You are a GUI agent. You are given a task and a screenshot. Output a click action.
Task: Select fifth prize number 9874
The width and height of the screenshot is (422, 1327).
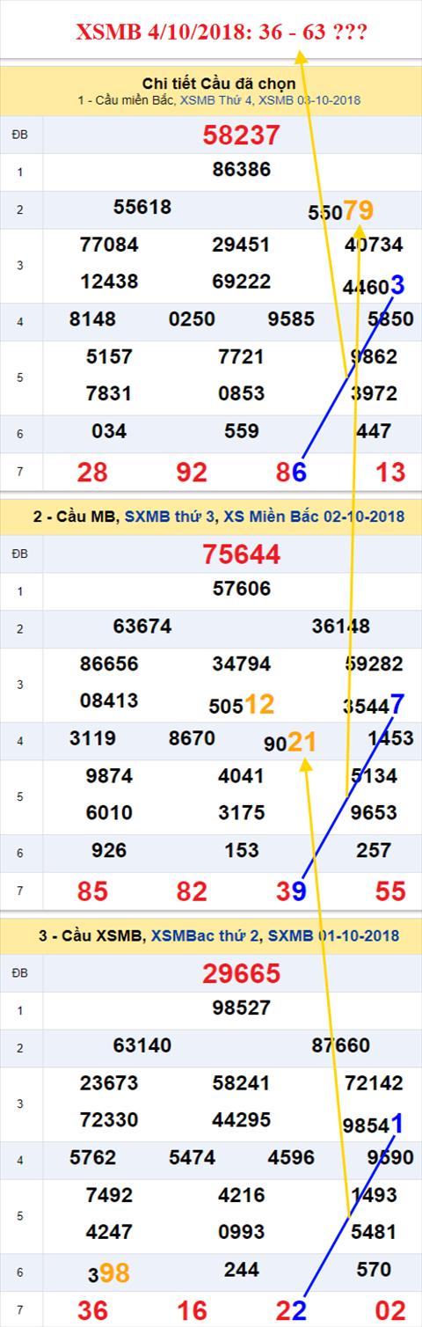[x=109, y=775]
